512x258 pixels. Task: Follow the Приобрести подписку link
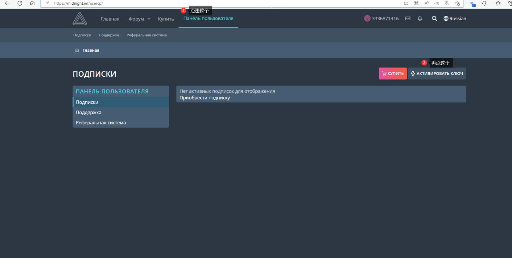[205, 98]
